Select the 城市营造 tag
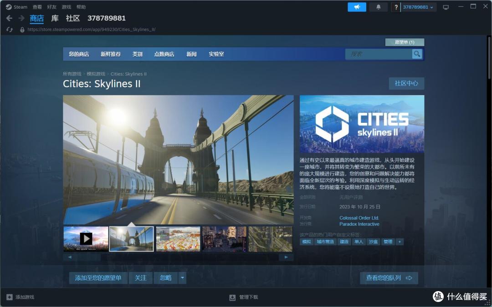The height and width of the screenshot is (307, 492). click(x=325, y=242)
